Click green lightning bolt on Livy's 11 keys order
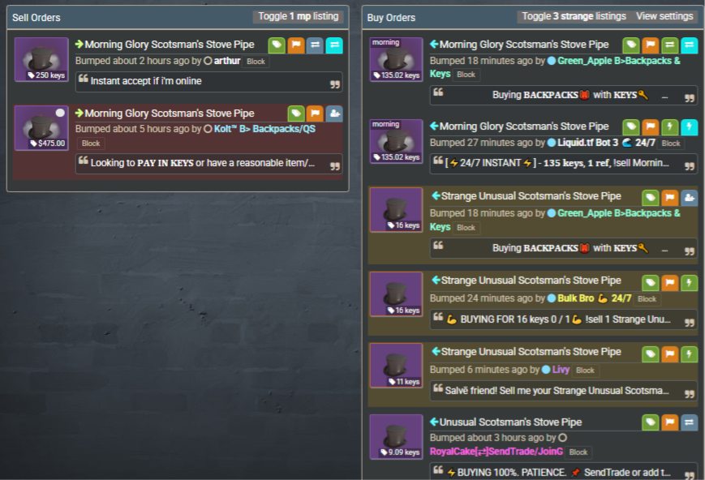Screen dimensions: 705x480 (x=689, y=354)
